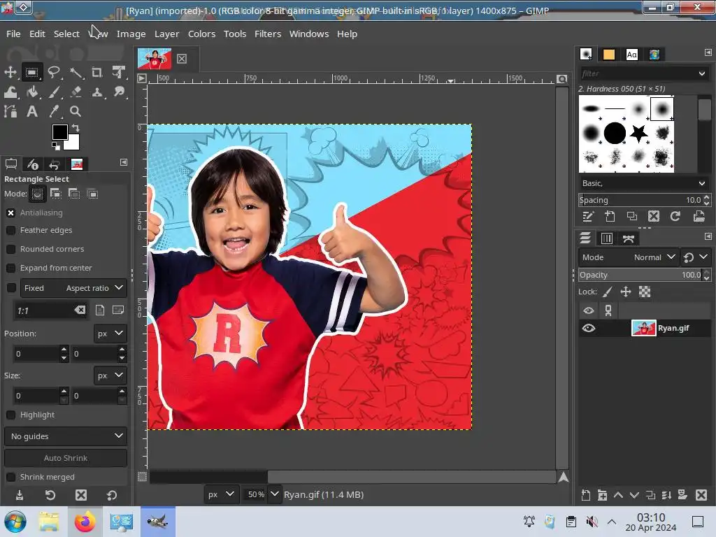The width and height of the screenshot is (716, 537).
Task: Open the layer Mode Normal dropdown
Action: click(629, 257)
